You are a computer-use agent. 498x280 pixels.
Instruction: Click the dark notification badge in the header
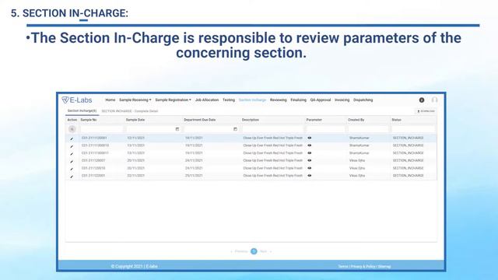click(422, 100)
